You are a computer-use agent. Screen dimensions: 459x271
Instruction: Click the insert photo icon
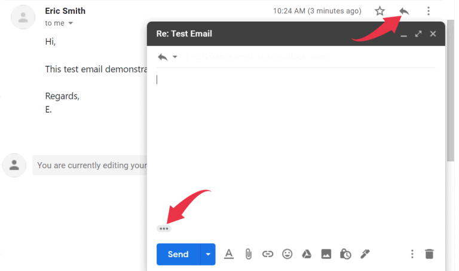coord(326,254)
